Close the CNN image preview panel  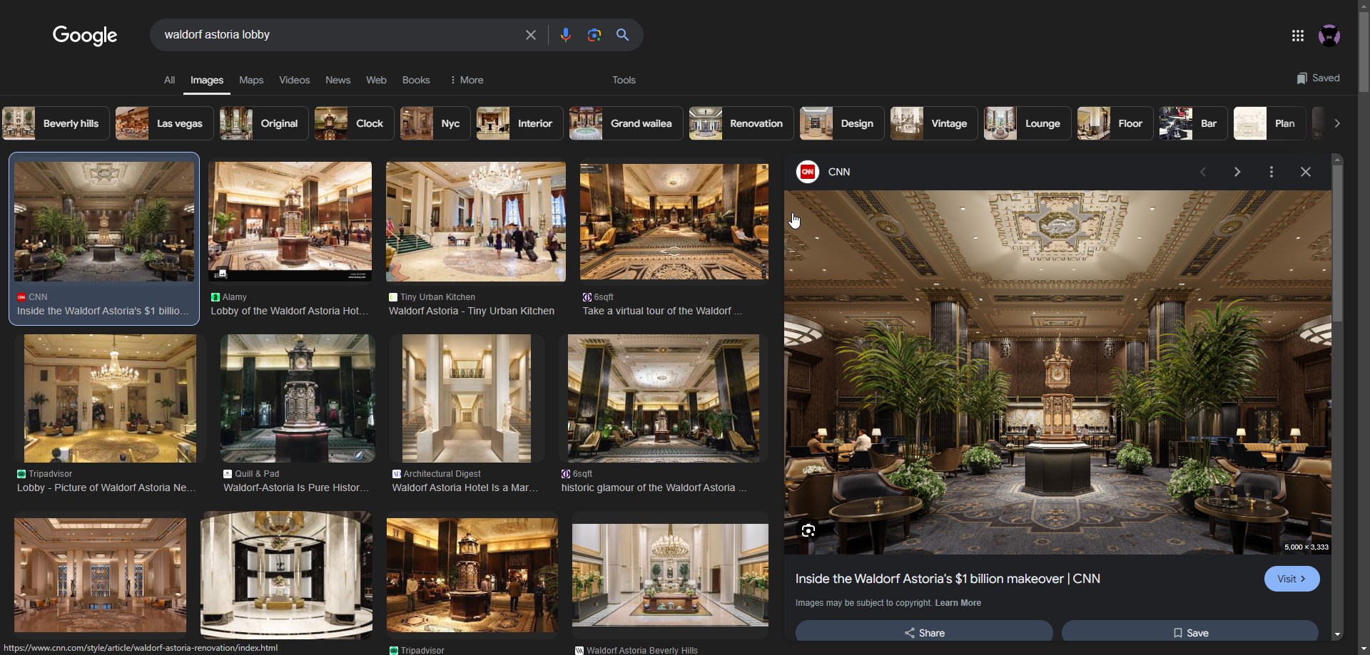point(1305,172)
